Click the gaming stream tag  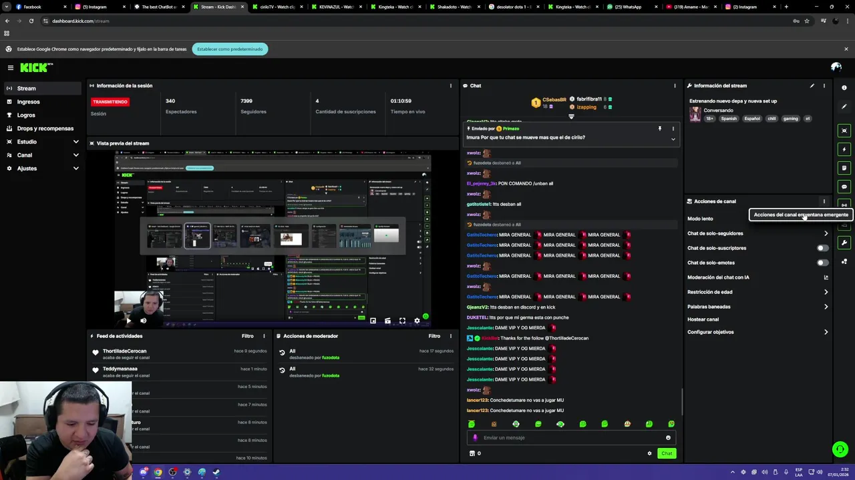pyautogui.click(x=790, y=119)
